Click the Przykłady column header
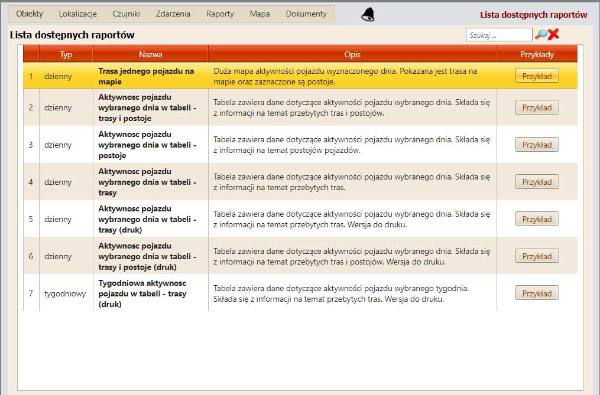 coord(537,54)
